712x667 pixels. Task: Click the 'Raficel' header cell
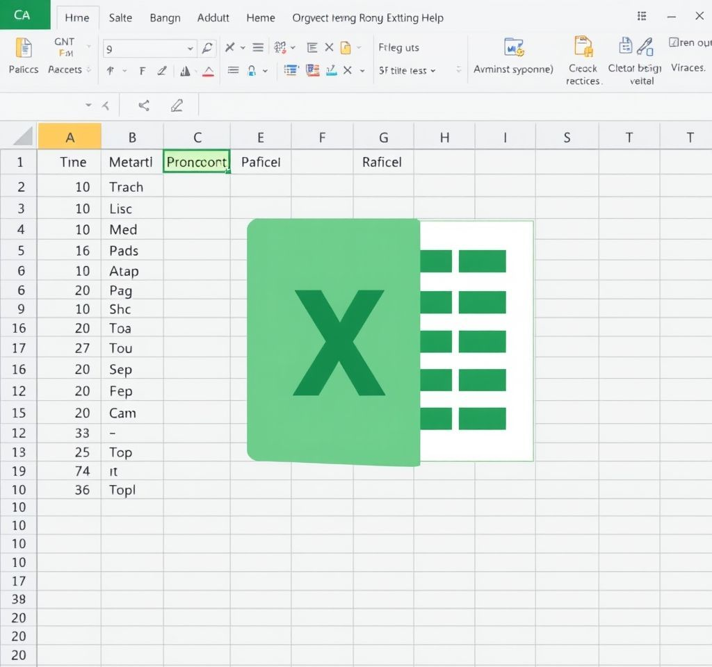[x=383, y=162]
